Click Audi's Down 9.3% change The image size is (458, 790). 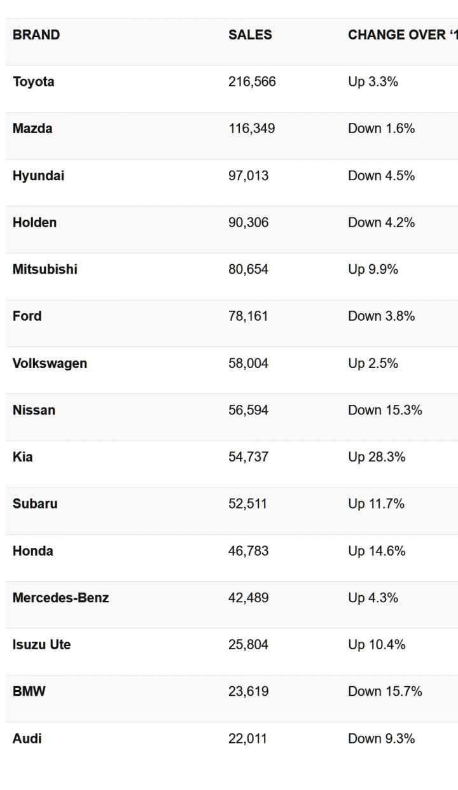(382, 738)
